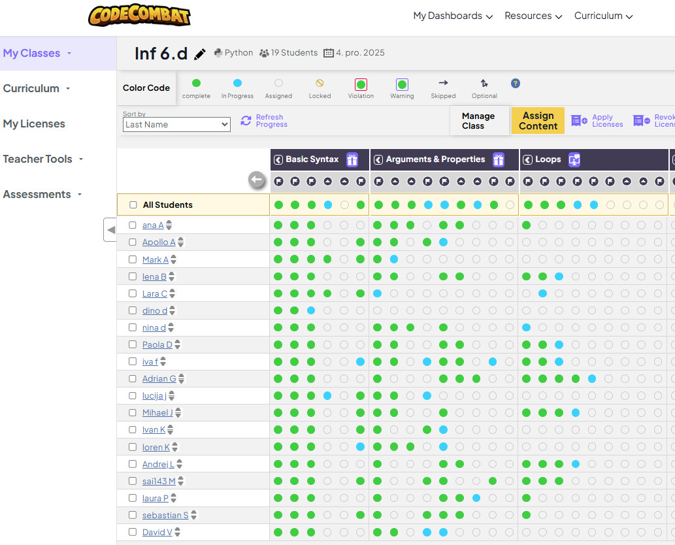Click the green complete legend dot
Screen dimensions: 675x545
pos(196,84)
